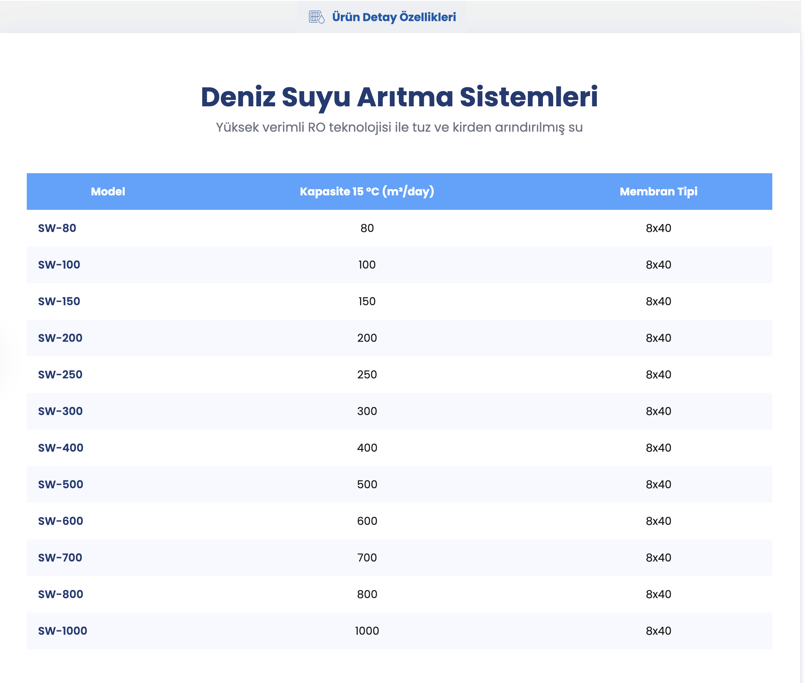The width and height of the screenshot is (804, 683).
Task: Click the 8x40 membrane value for SW-80
Action: click(x=658, y=228)
